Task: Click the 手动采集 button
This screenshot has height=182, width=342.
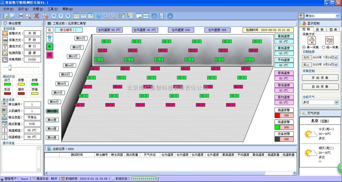Action: 320,78
